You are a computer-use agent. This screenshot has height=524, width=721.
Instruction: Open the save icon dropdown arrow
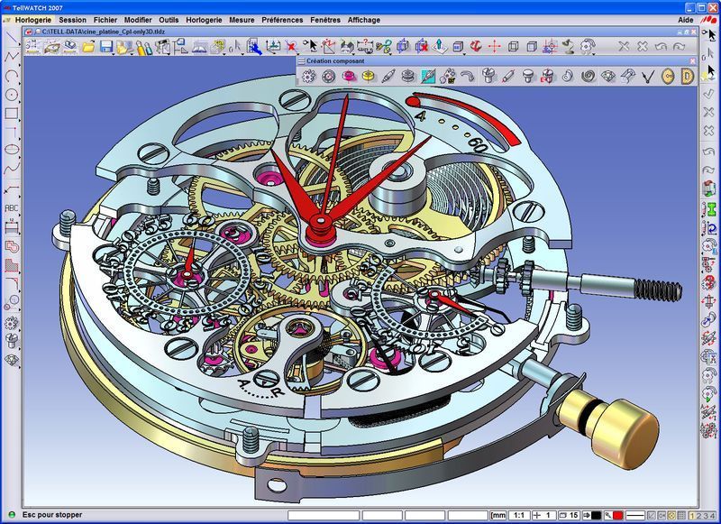[114, 54]
